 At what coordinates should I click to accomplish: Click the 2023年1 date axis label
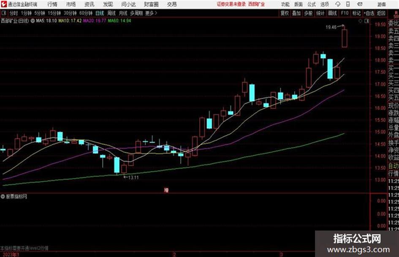tap(11, 254)
